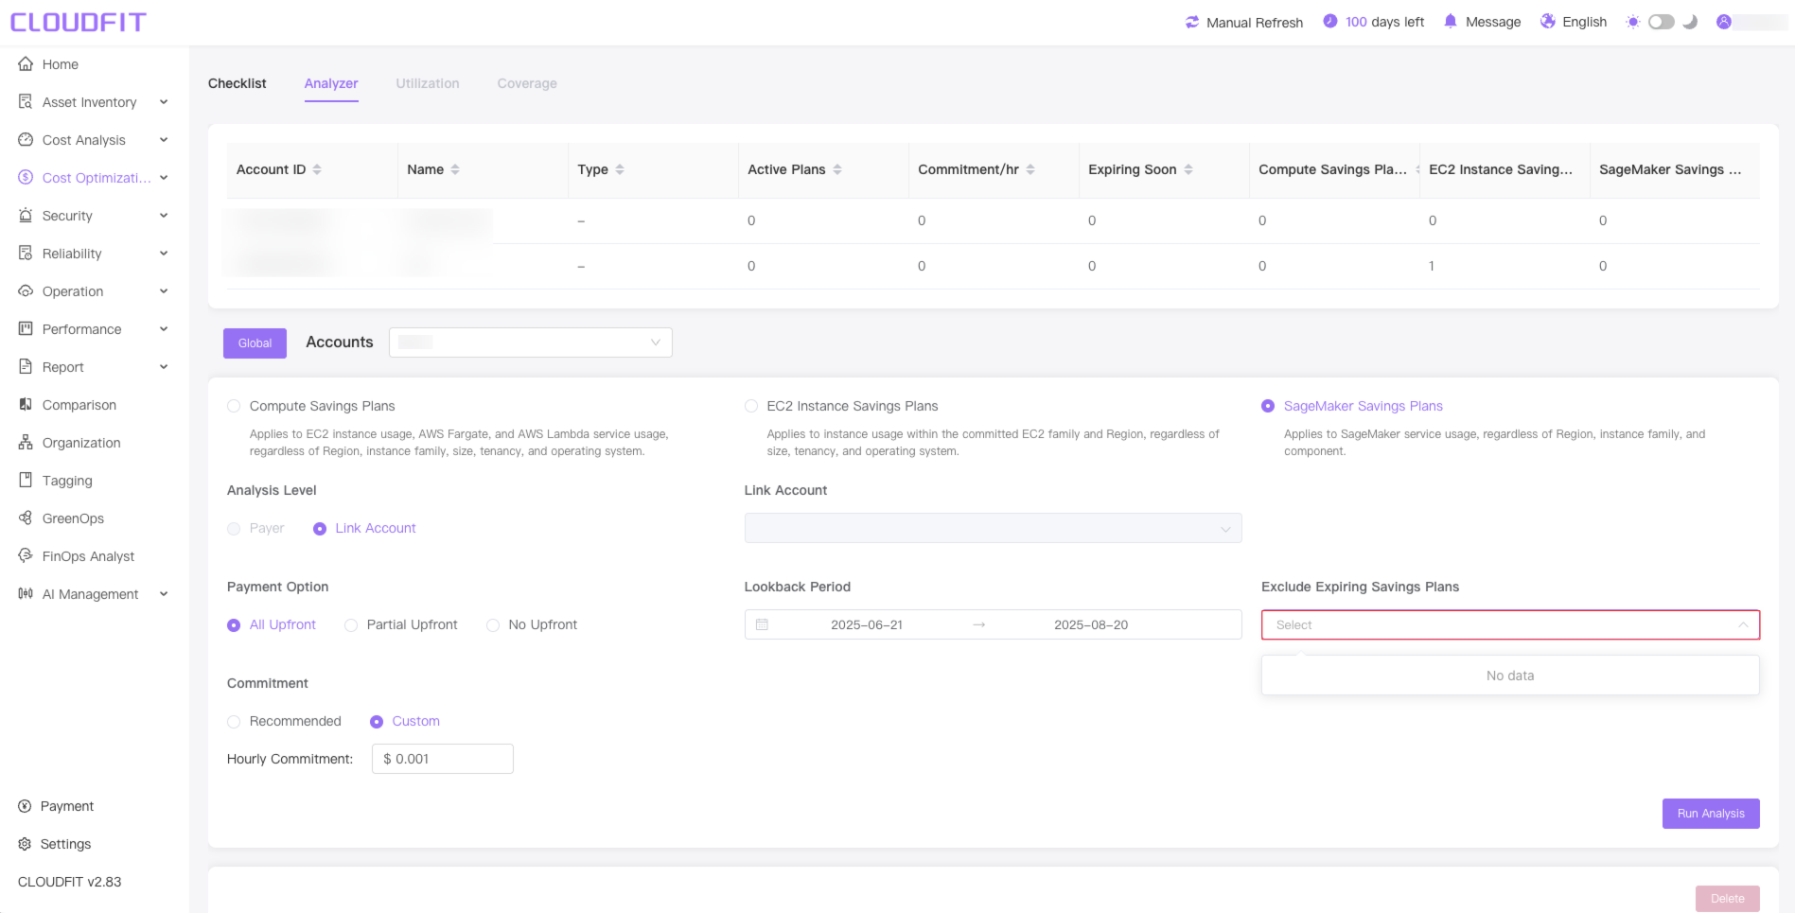The width and height of the screenshot is (1795, 913).
Task: Click lookback start date 2025-06-21
Action: [867, 624]
